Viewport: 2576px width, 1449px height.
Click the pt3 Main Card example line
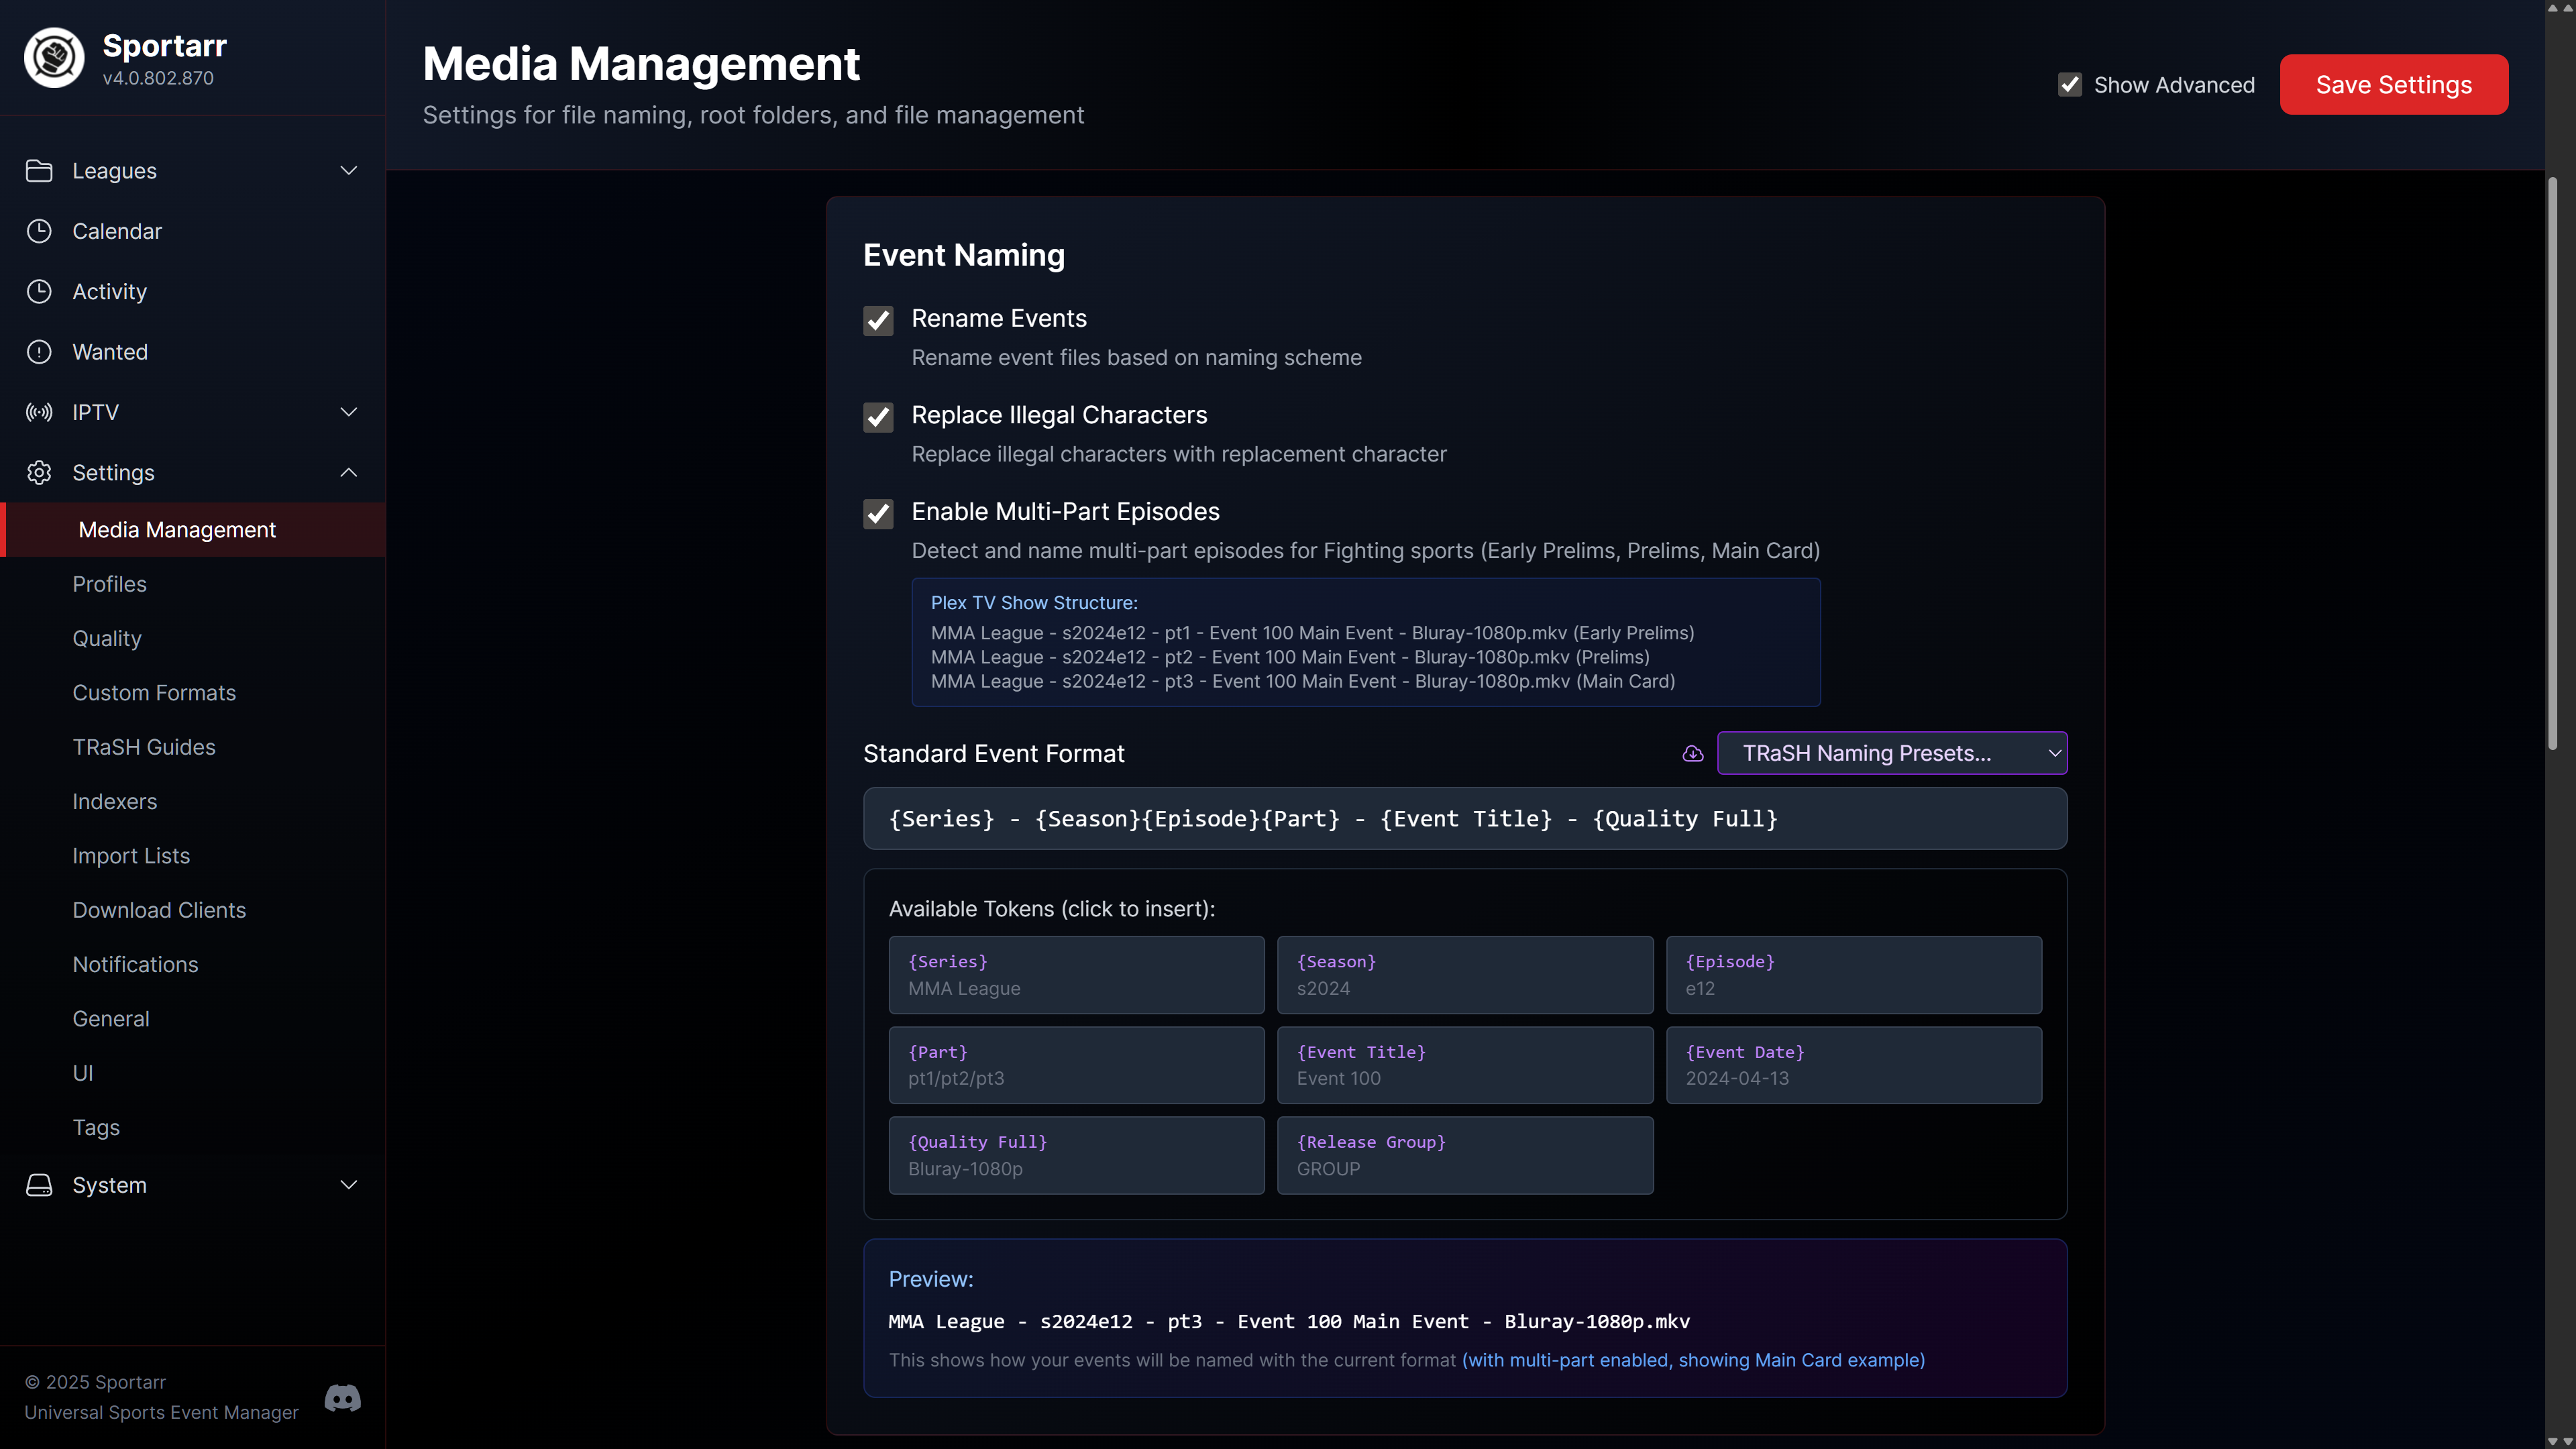pos(1303,681)
